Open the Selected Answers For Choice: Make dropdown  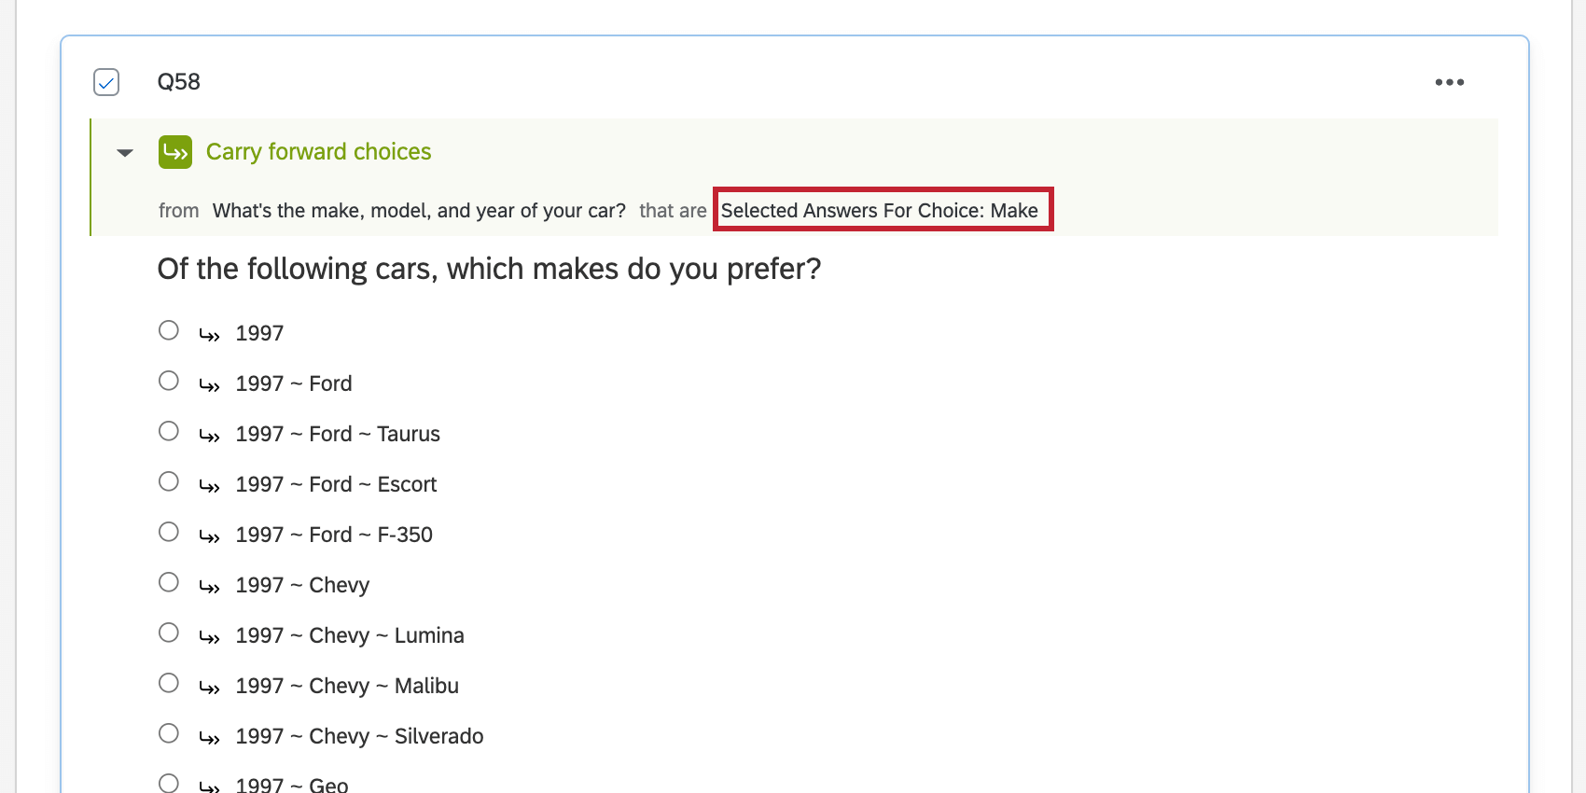[880, 211]
